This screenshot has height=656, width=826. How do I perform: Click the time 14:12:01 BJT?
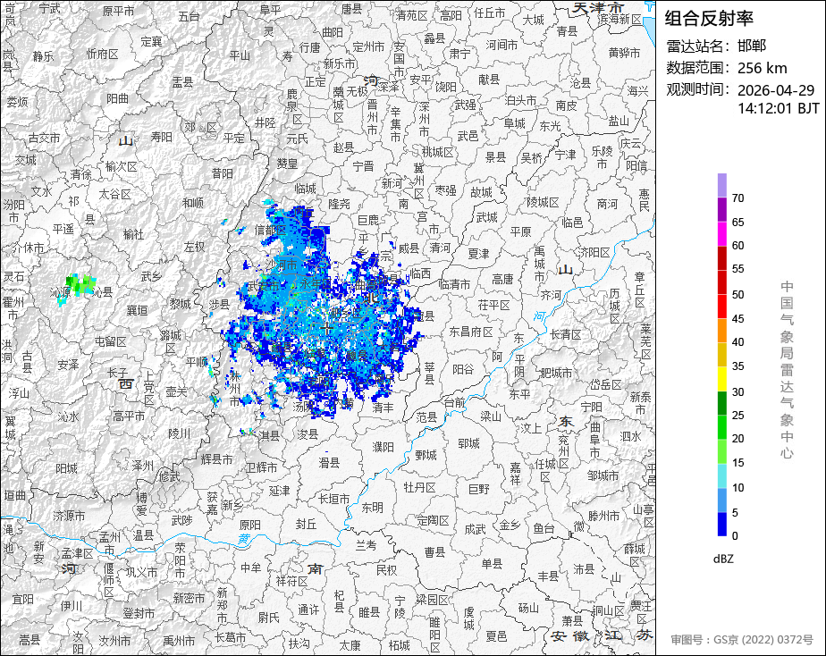779,108
